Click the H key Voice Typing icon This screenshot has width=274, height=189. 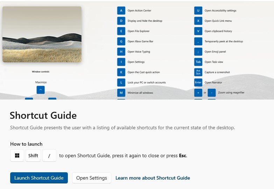tap(121, 52)
